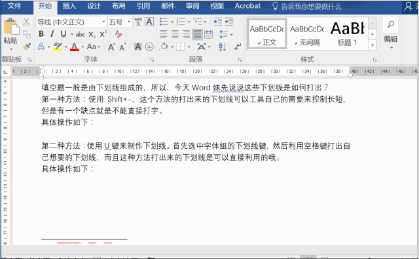This screenshot has height=259, width=419.
Task: Open the 编辑 find group
Action: tap(390, 32)
